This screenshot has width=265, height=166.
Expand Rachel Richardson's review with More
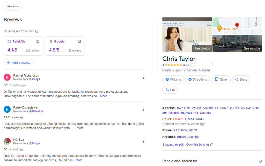point(103,96)
